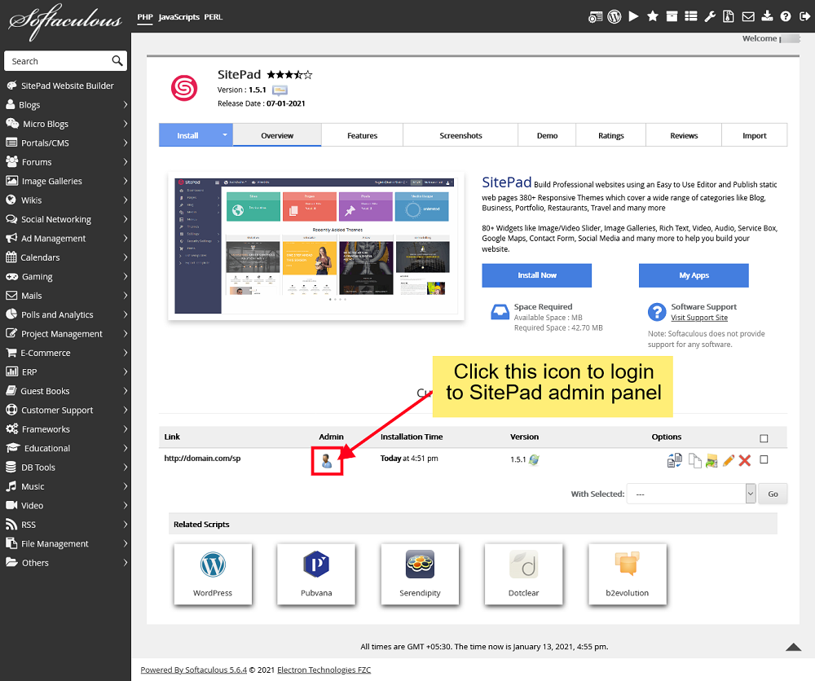Open the Electron Technologies FZC link
The width and height of the screenshot is (815, 681).
(x=324, y=670)
